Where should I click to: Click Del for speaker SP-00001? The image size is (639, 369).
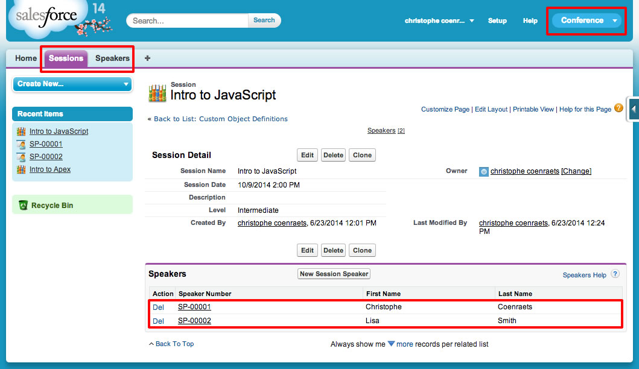click(158, 307)
